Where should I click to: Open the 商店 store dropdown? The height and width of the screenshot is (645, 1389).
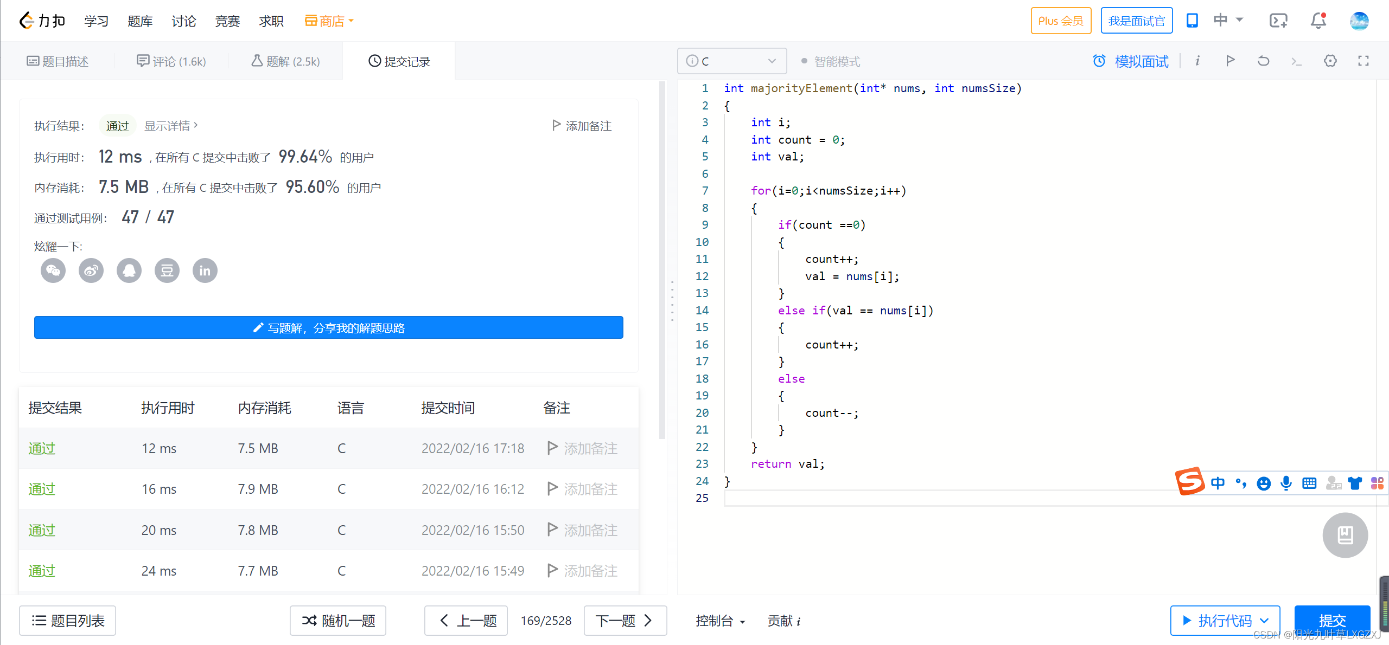pyautogui.click(x=329, y=21)
